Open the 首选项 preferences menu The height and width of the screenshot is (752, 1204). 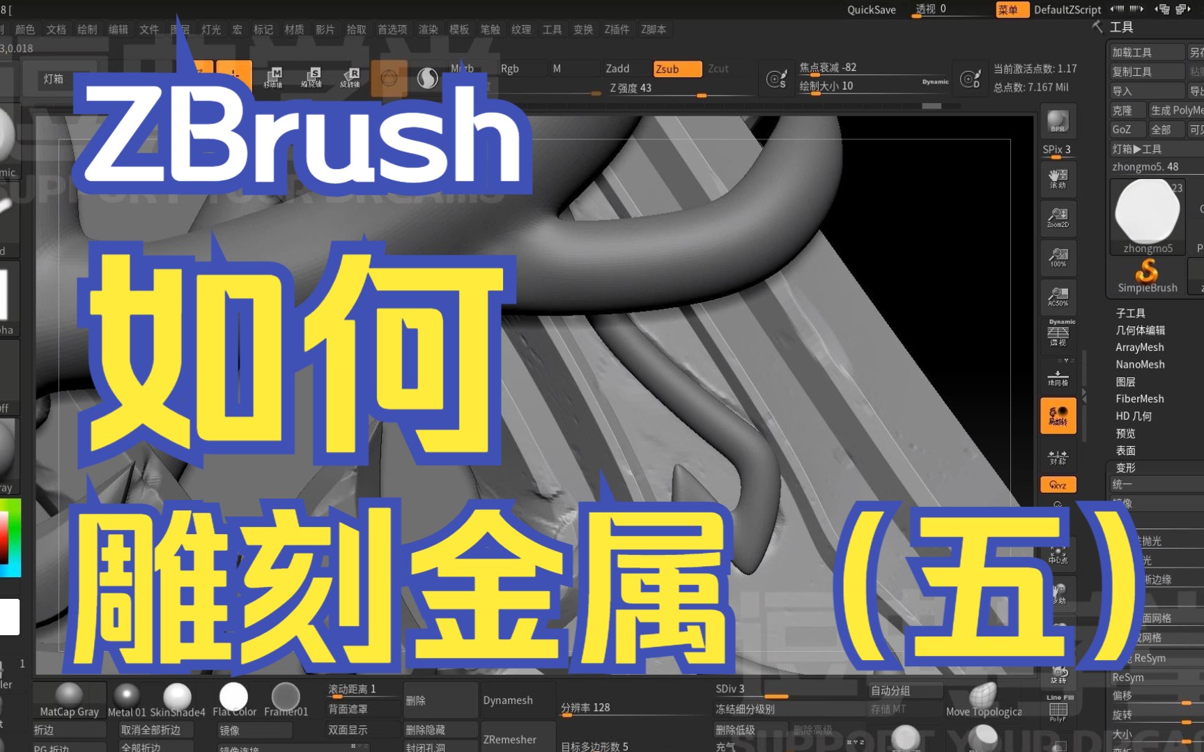point(392,29)
